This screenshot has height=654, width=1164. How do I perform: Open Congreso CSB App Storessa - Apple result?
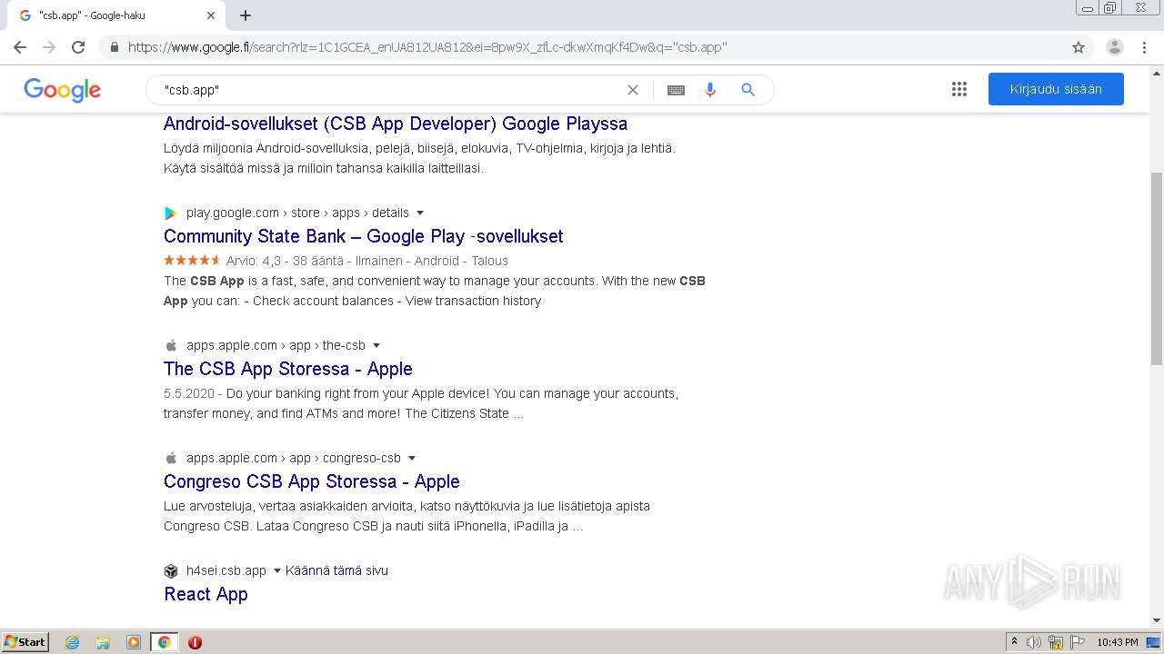pos(312,481)
